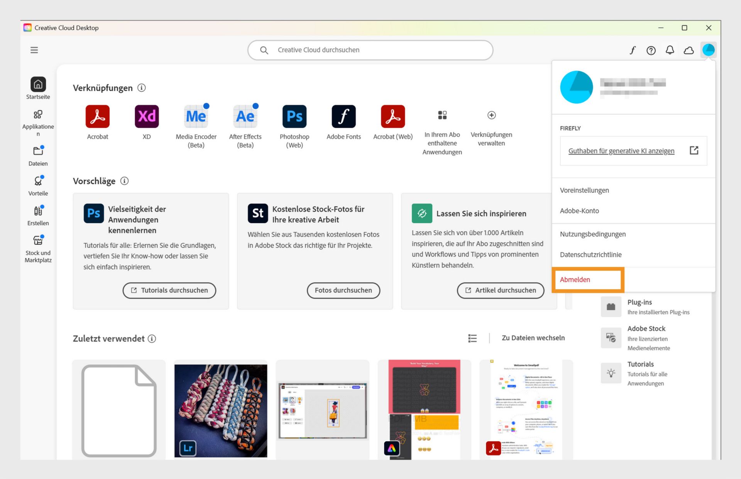
Task: Open the notifications bell icon
Action: 670,50
